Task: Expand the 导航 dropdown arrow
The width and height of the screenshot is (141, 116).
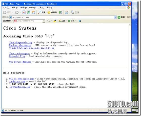Action: click(76, 21)
